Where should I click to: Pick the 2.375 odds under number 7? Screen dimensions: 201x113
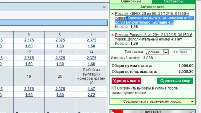[x=91, y=40]
